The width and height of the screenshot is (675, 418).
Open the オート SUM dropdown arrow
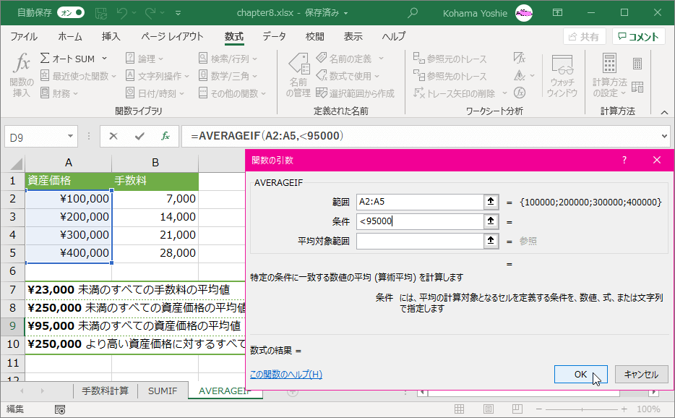(104, 59)
